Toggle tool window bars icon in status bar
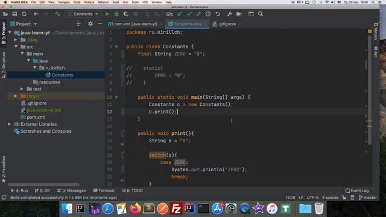386x217 pixels. [x=4, y=197]
